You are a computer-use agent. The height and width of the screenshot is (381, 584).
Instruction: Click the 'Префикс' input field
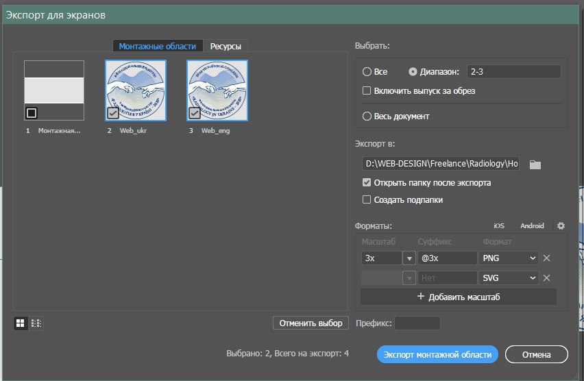(417, 323)
